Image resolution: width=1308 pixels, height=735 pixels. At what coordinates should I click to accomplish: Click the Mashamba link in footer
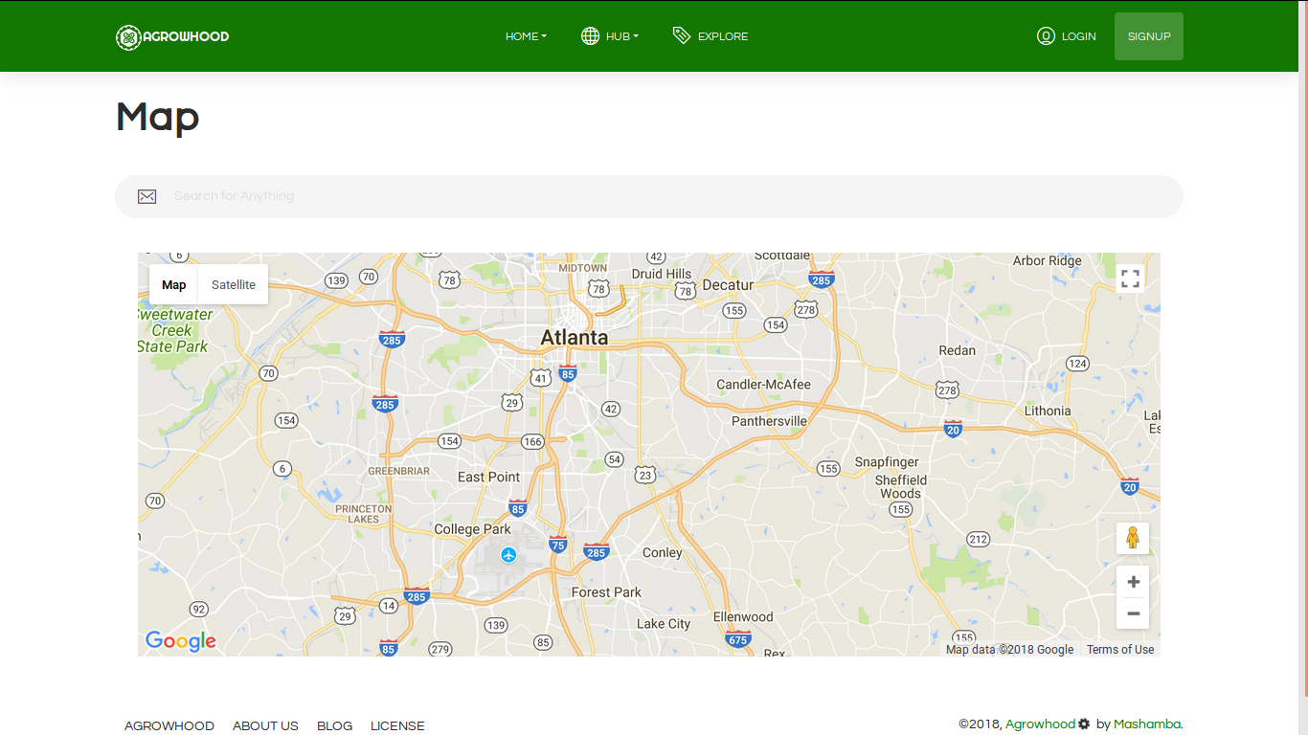1147,724
